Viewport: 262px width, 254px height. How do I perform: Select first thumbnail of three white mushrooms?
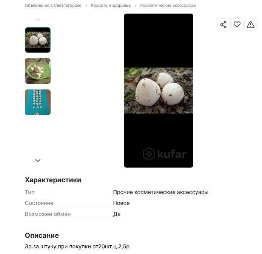(38, 40)
